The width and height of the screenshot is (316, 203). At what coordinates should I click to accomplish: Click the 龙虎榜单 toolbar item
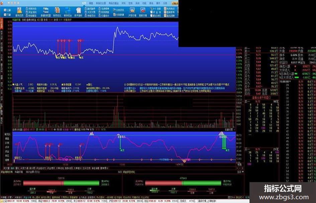pos(104,9)
